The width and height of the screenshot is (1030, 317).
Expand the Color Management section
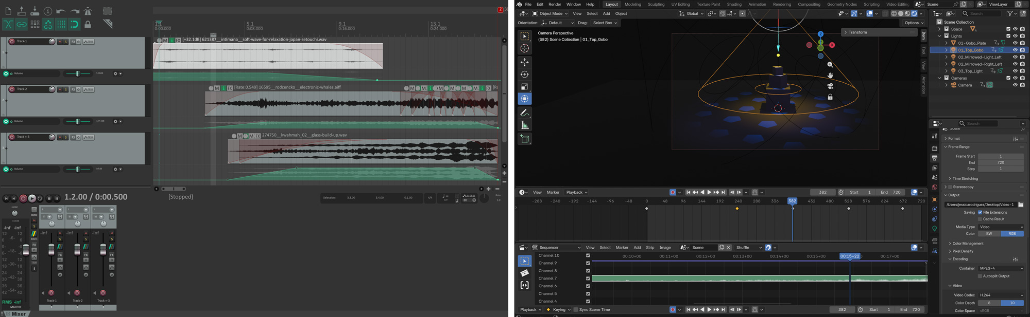[x=968, y=244]
